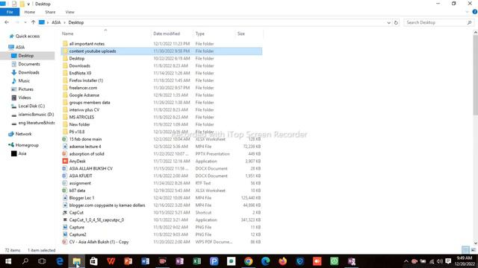Open Task View from the taskbar

[x=42, y=261]
